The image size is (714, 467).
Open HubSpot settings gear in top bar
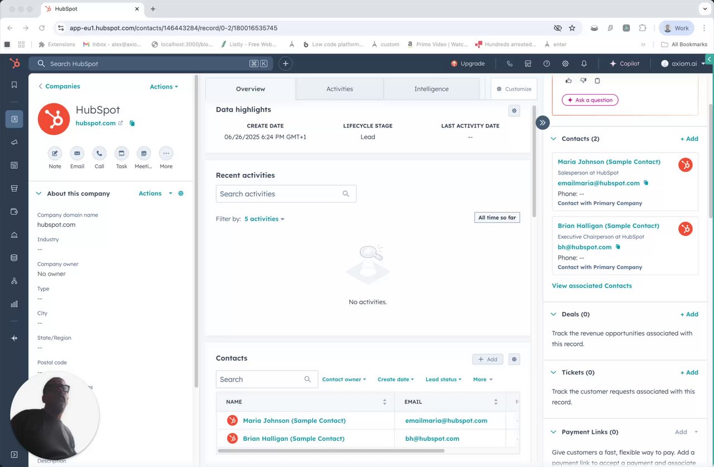click(565, 64)
